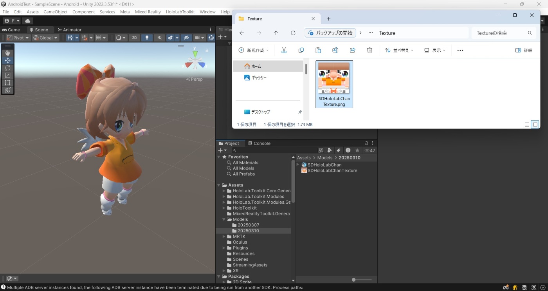Screen dimensions: 548x291
Task: Switch Explorer to large icons view
Action: tap(535, 125)
